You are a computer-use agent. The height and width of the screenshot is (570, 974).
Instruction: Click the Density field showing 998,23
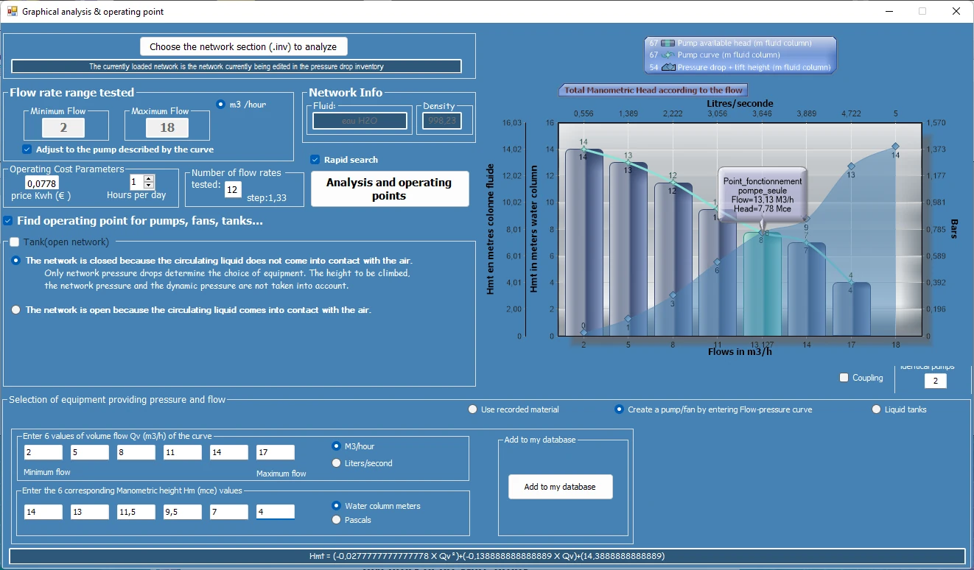pos(442,121)
